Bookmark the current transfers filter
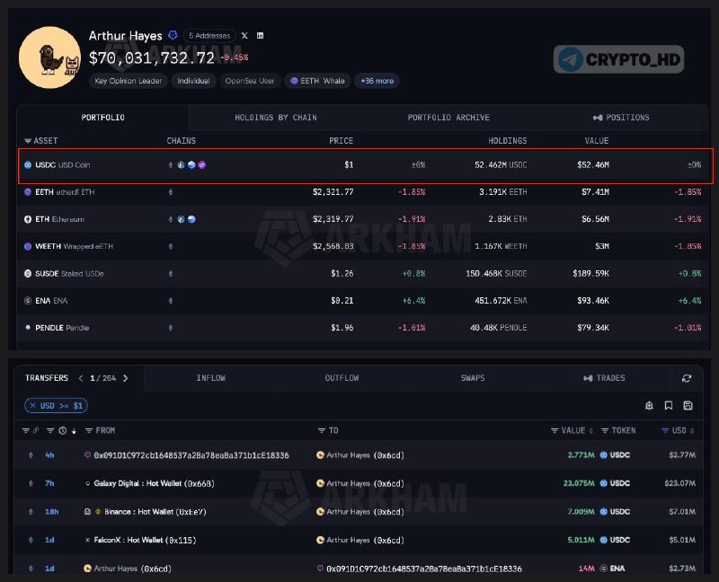The width and height of the screenshot is (719, 582). coord(669,406)
